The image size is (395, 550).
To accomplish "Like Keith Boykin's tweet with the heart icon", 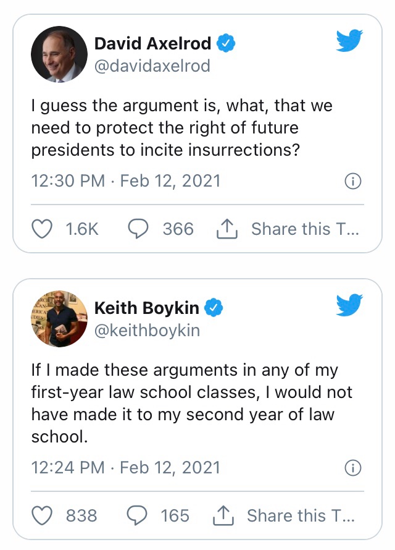I will 42,515.
